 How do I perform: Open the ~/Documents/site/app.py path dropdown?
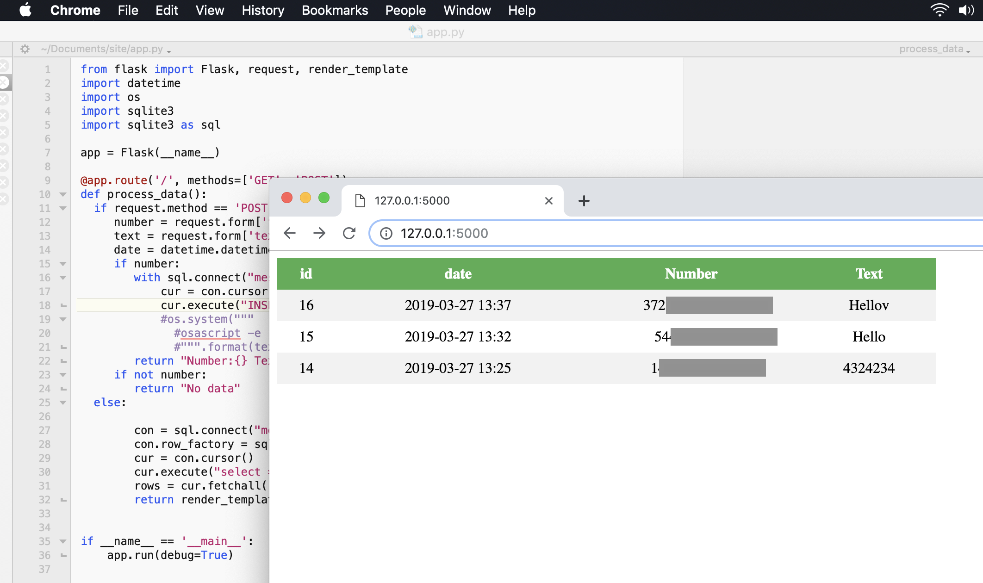[x=106, y=49]
